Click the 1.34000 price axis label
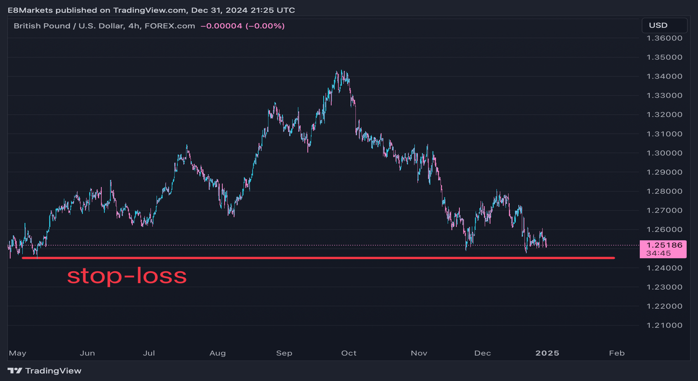Viewport: 698px width, 381px height. [x=665, y=76]
